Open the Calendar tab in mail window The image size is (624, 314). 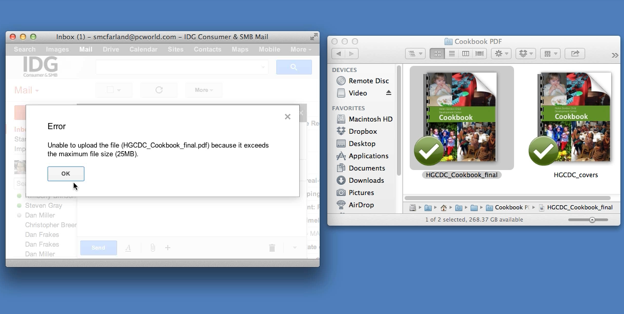143,50
